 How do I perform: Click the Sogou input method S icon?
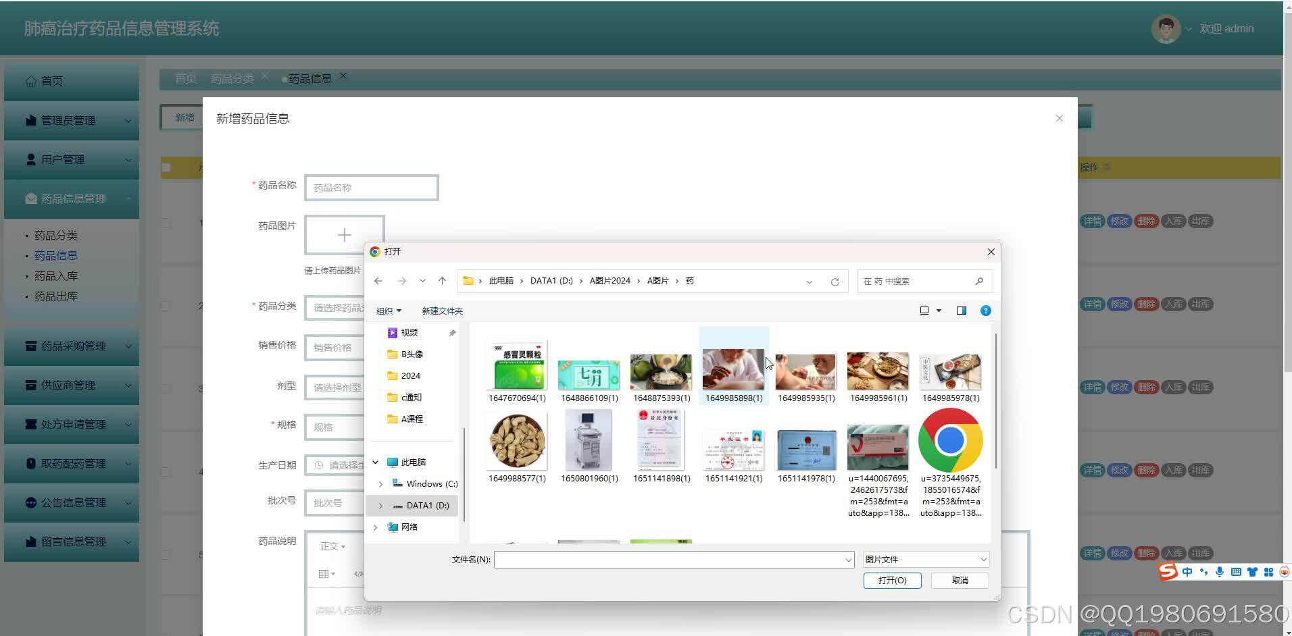[1168, 571]
